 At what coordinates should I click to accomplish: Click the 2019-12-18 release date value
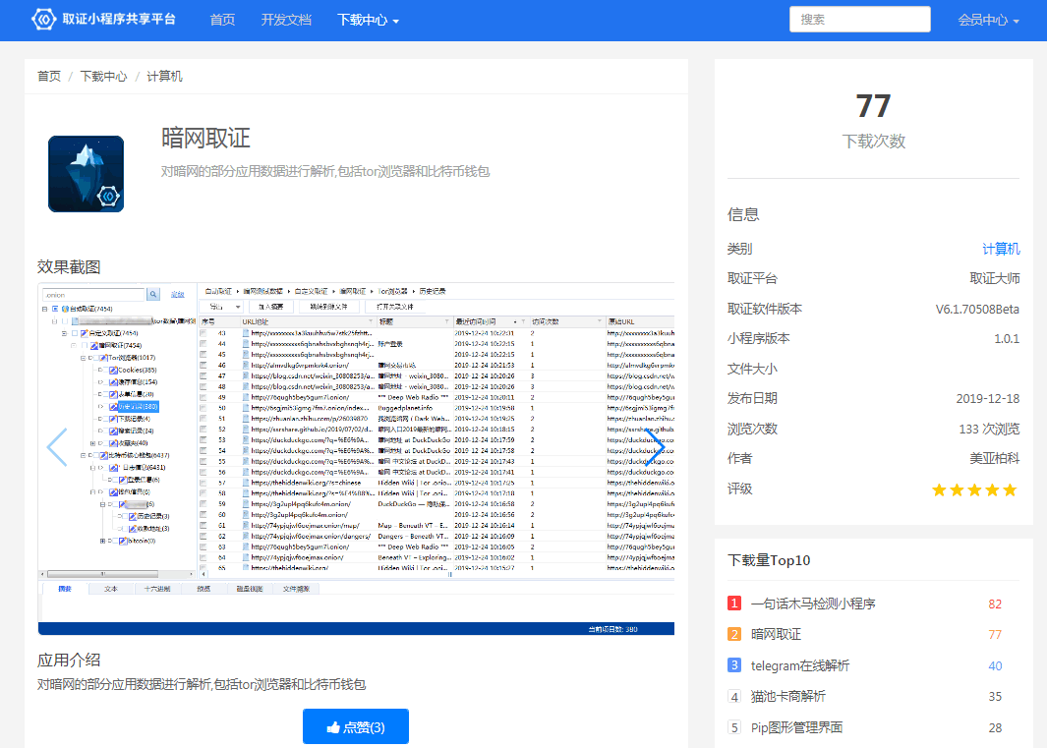click(x=988, y=399)
